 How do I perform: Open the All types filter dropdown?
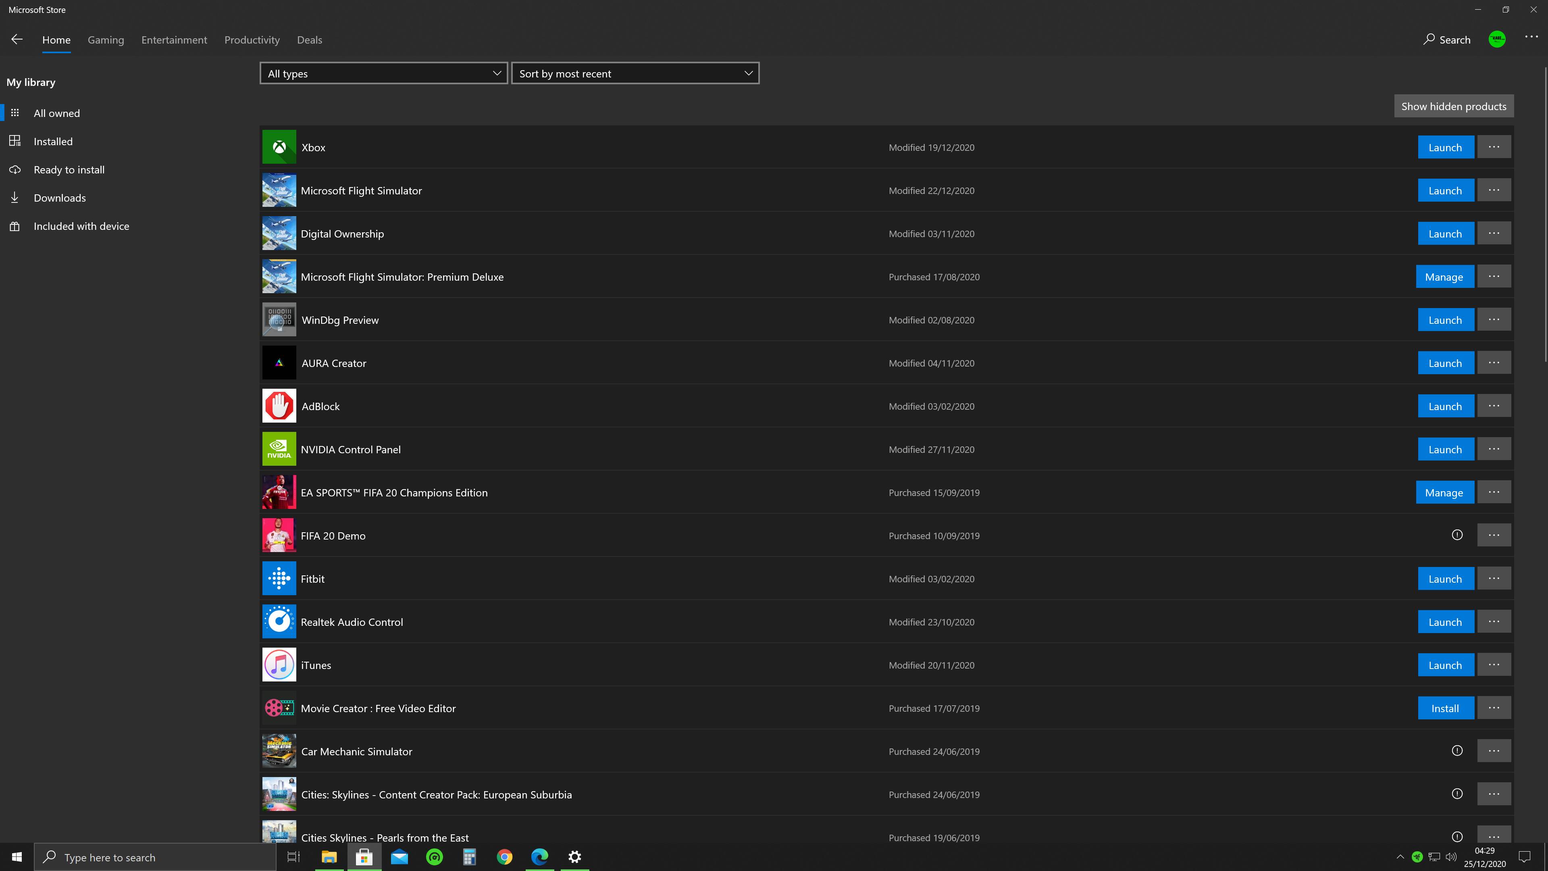[x=383, y=73]
